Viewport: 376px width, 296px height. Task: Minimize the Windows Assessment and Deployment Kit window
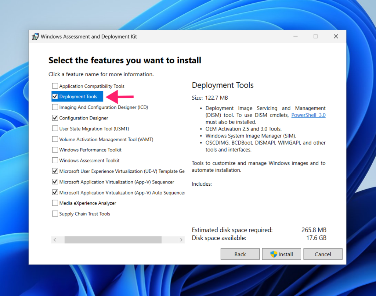[296, 36]
